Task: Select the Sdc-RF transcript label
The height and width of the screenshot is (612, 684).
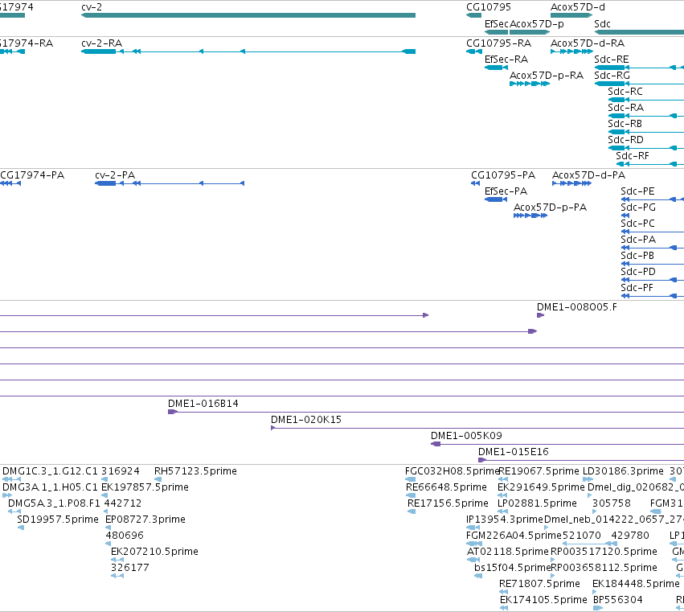Action: [632, 156]
